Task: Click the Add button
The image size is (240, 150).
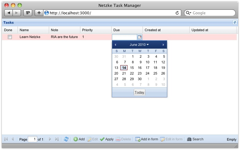Action: [79, 139]
